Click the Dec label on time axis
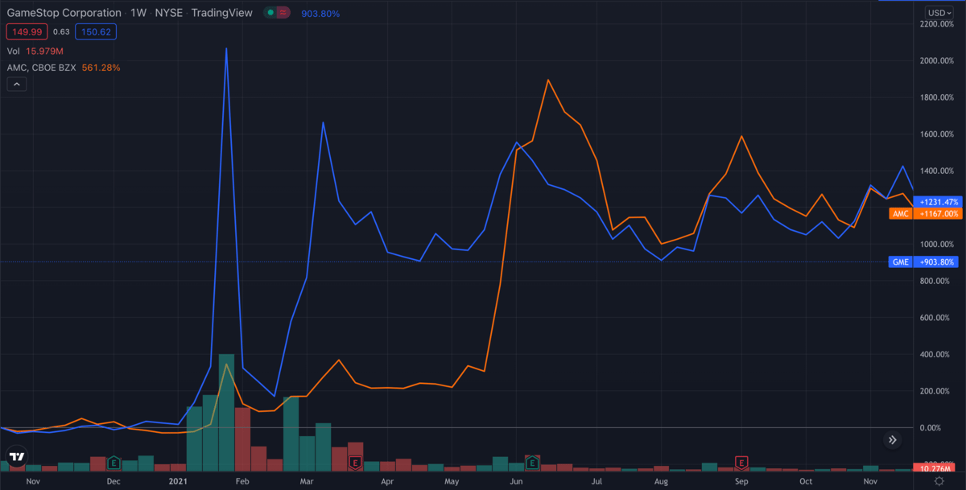 click(x=114, y=481)
